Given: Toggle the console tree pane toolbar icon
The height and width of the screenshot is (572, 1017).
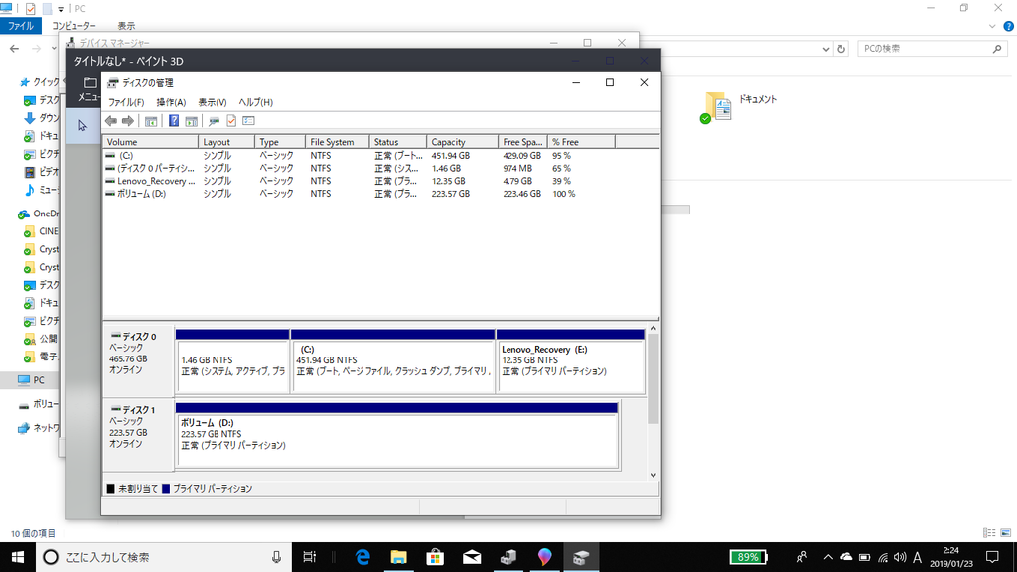Looking at the screenshot, I should pos(151,121).
